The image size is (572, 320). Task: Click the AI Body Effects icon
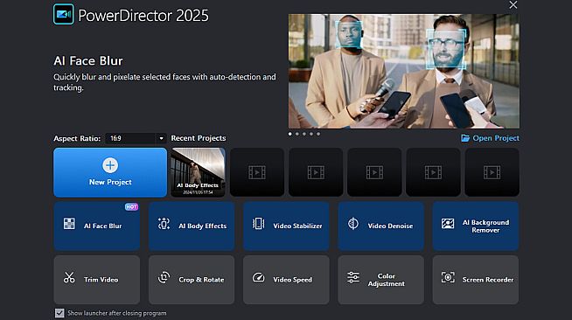164,224
